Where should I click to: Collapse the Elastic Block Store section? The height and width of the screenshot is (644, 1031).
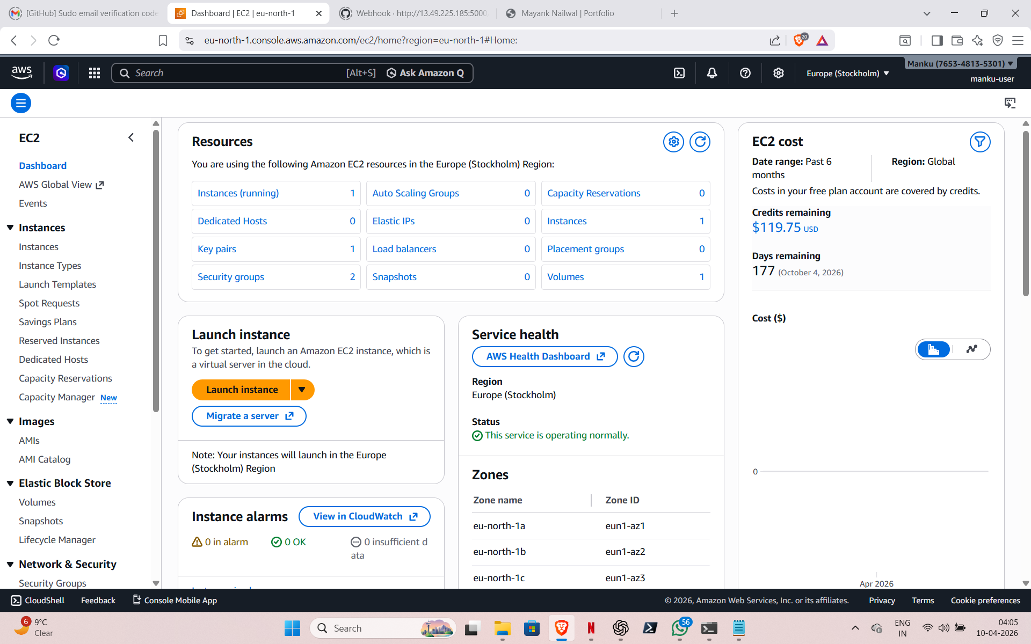[x=10, y=483]
